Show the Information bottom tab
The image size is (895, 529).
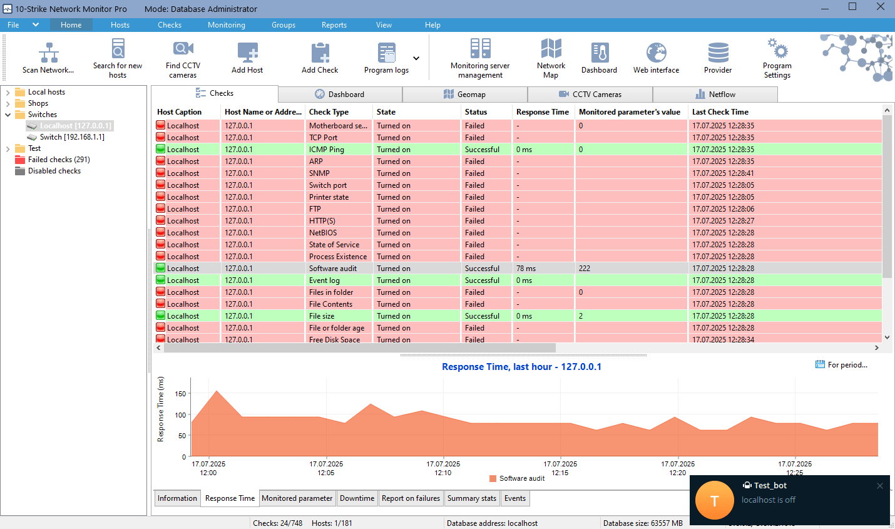(x=177, y=498)
